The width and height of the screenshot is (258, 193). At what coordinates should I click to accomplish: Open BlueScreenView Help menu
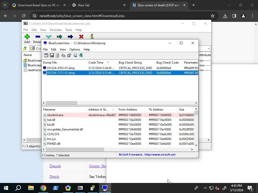(x=87, y=50)
